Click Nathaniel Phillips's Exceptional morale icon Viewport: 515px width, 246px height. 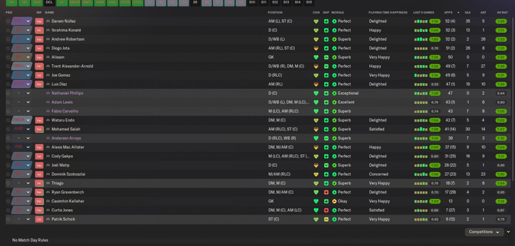pyautogui.click(x=334, y=93)
